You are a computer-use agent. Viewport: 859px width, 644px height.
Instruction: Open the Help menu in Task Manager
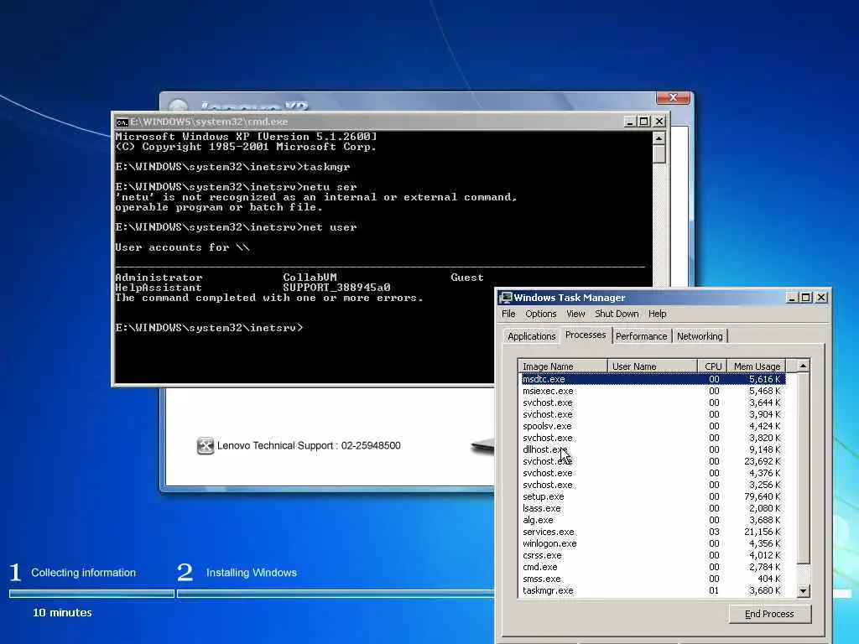pos(658,314)
